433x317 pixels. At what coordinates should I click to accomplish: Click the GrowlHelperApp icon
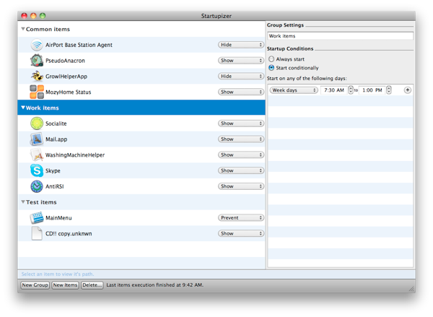(x=37, y=76)
